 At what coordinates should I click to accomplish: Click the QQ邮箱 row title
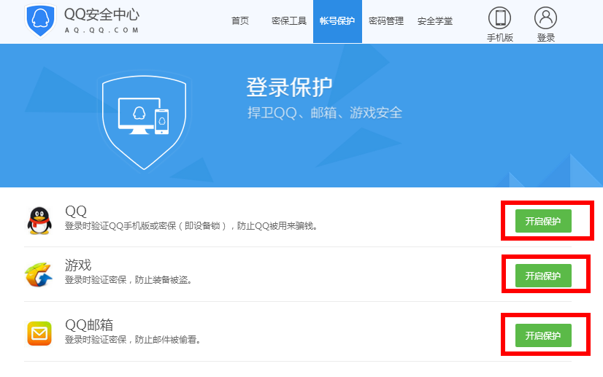coord(89,324)
